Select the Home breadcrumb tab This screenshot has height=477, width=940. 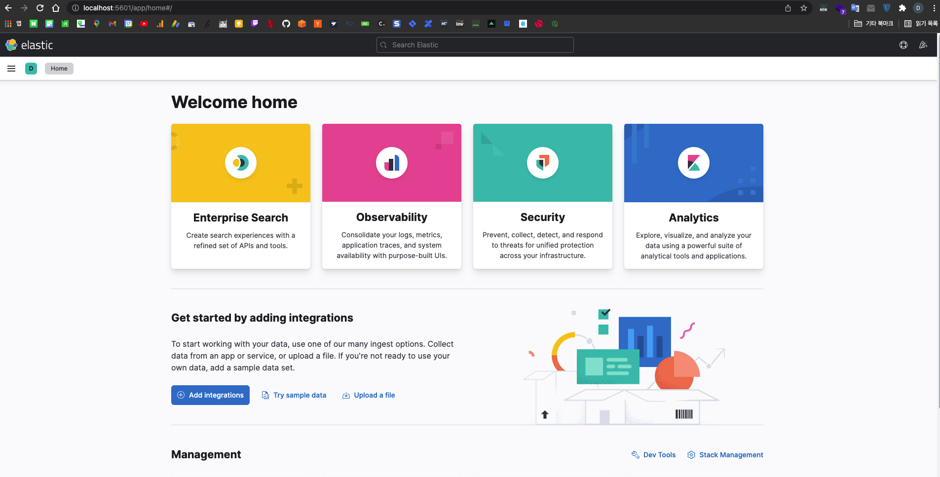[x=59, y=69]
